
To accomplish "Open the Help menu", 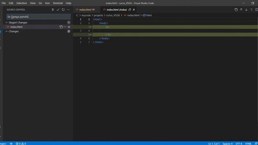I will click(x=69, y=3).
